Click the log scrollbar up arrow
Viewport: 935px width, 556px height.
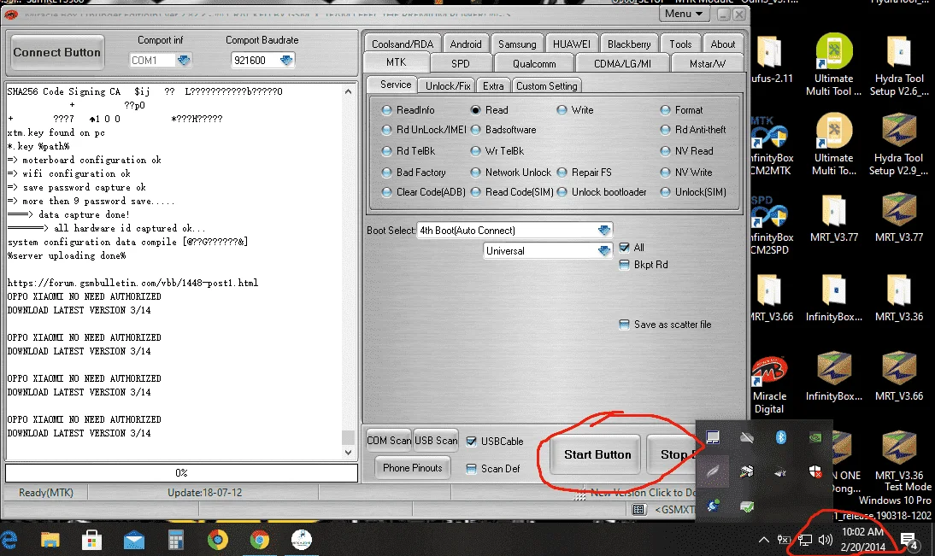[348, 91]
